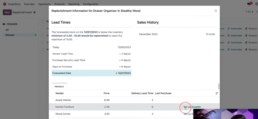Click Automate in the second replenishment row
The height and width of the screenshot is (119, 258).
235,35
